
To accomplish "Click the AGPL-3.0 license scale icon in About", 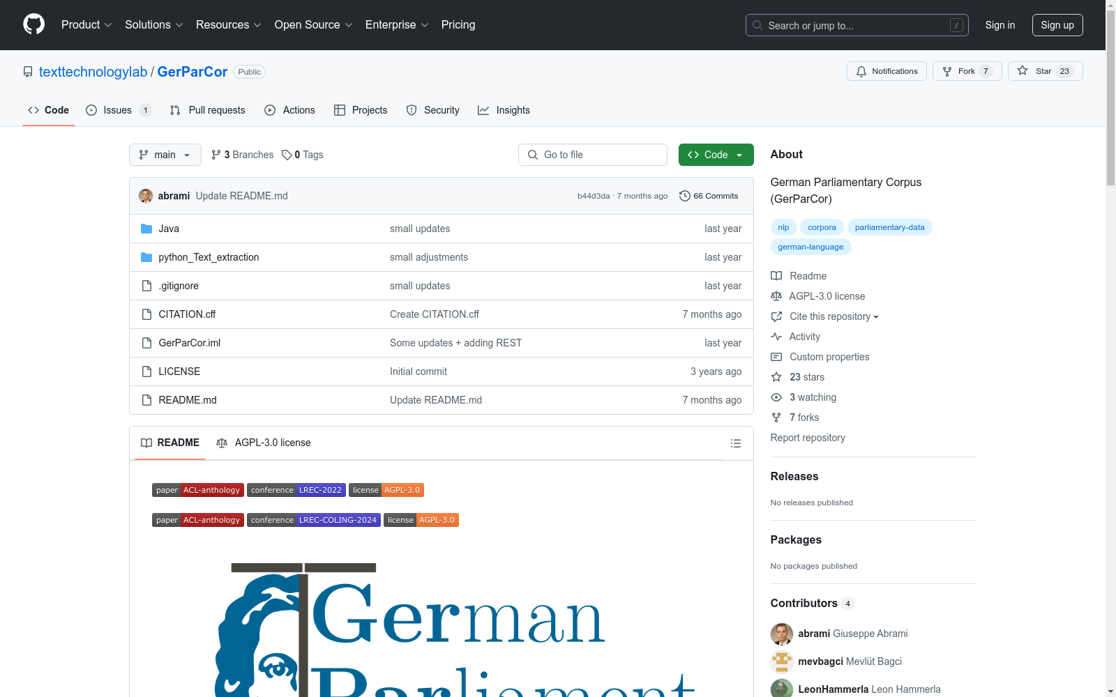I will (776, 296).
